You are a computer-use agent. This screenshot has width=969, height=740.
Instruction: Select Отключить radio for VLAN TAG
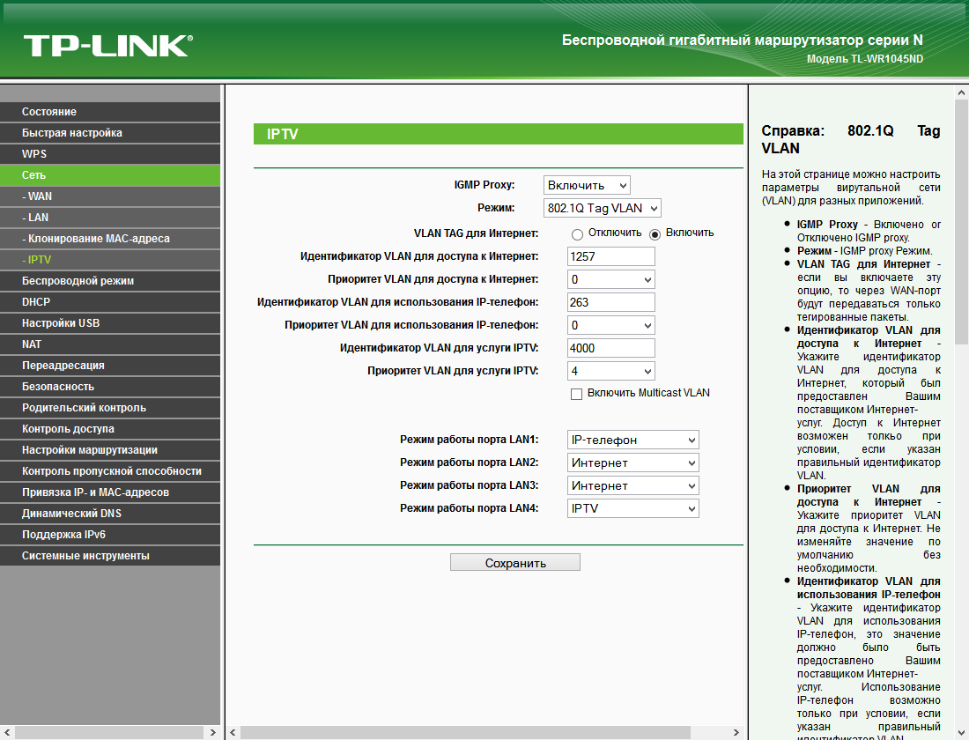(x=577, y=234)
